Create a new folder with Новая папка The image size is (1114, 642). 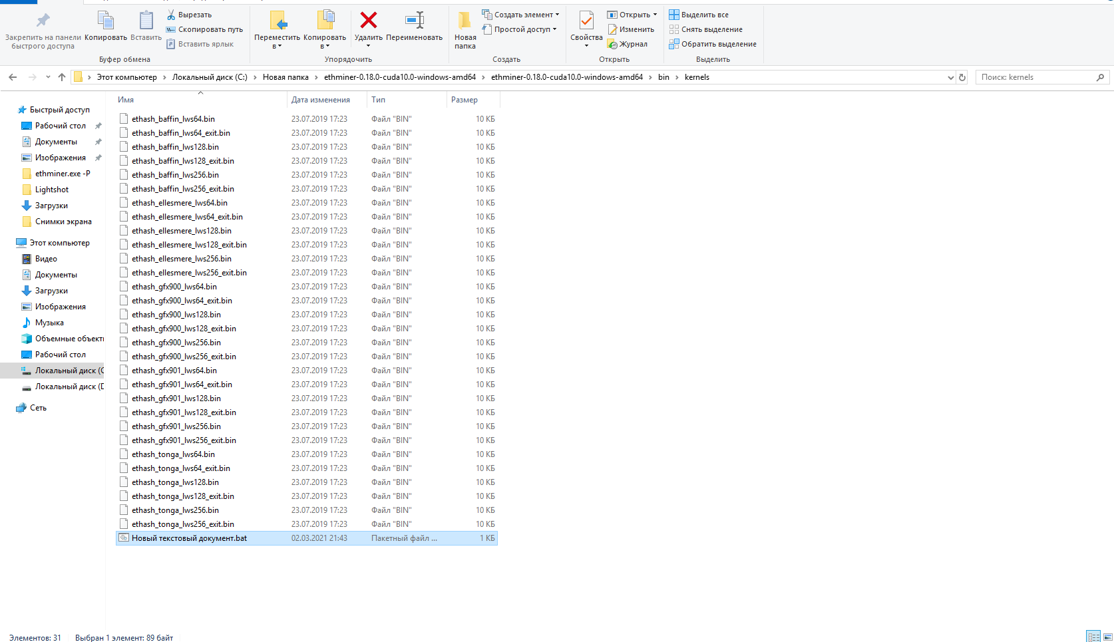[464, 31]
